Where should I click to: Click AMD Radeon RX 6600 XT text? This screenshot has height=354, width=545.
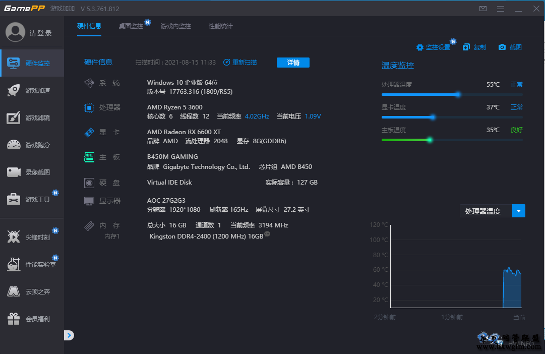click(184, 132)
